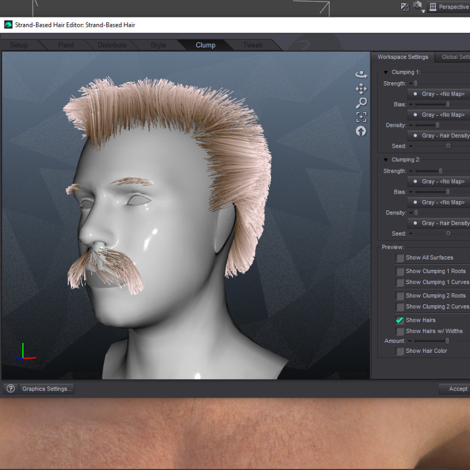Open Graphics Settings dialog
The height and width of the screenshot is (470, 470).
(46, 389)
